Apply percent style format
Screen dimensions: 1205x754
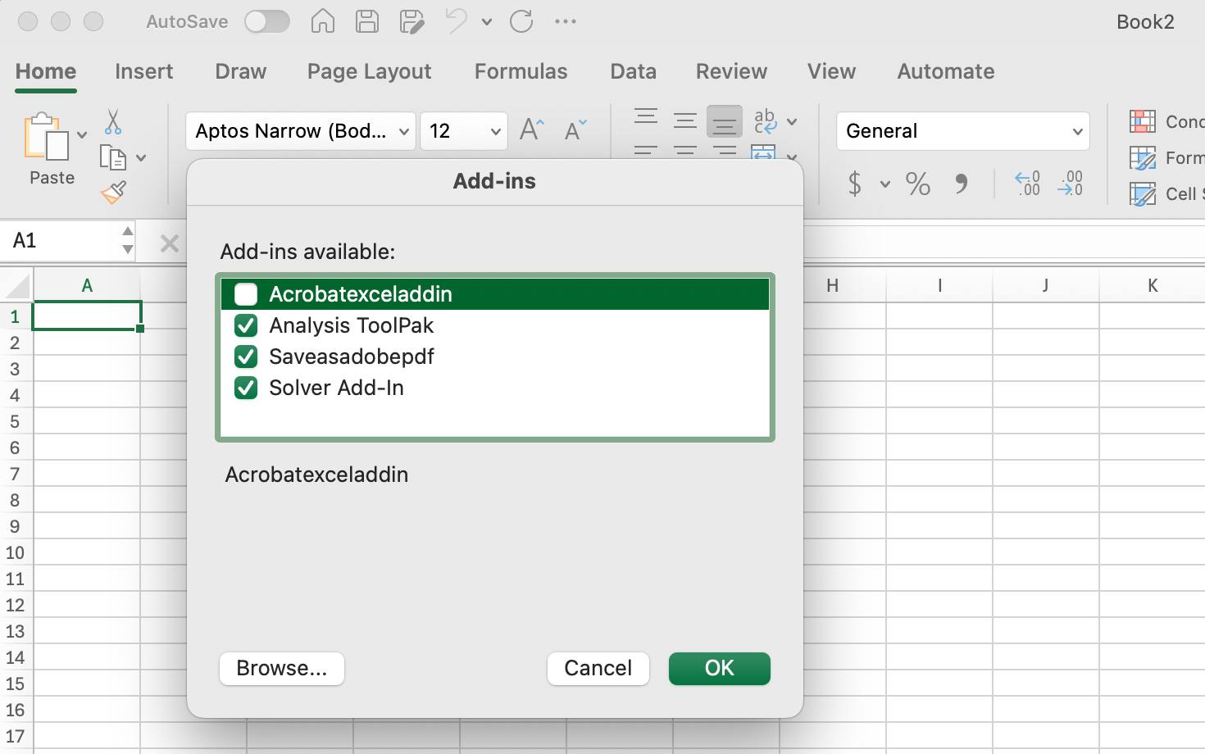click(918, 183)
